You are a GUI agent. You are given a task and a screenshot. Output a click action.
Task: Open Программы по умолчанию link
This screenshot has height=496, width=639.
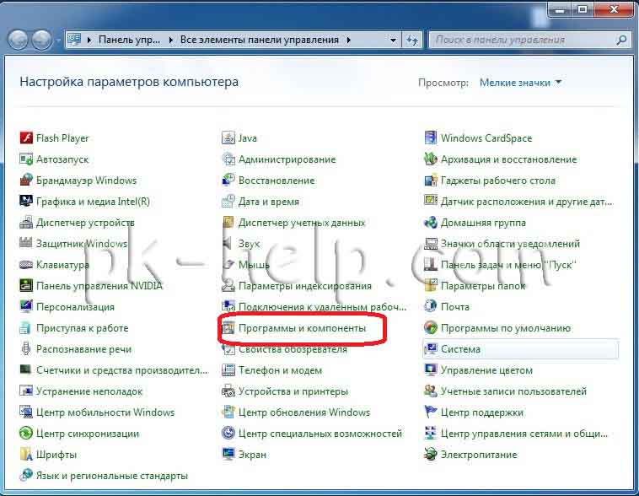point(506,328)
